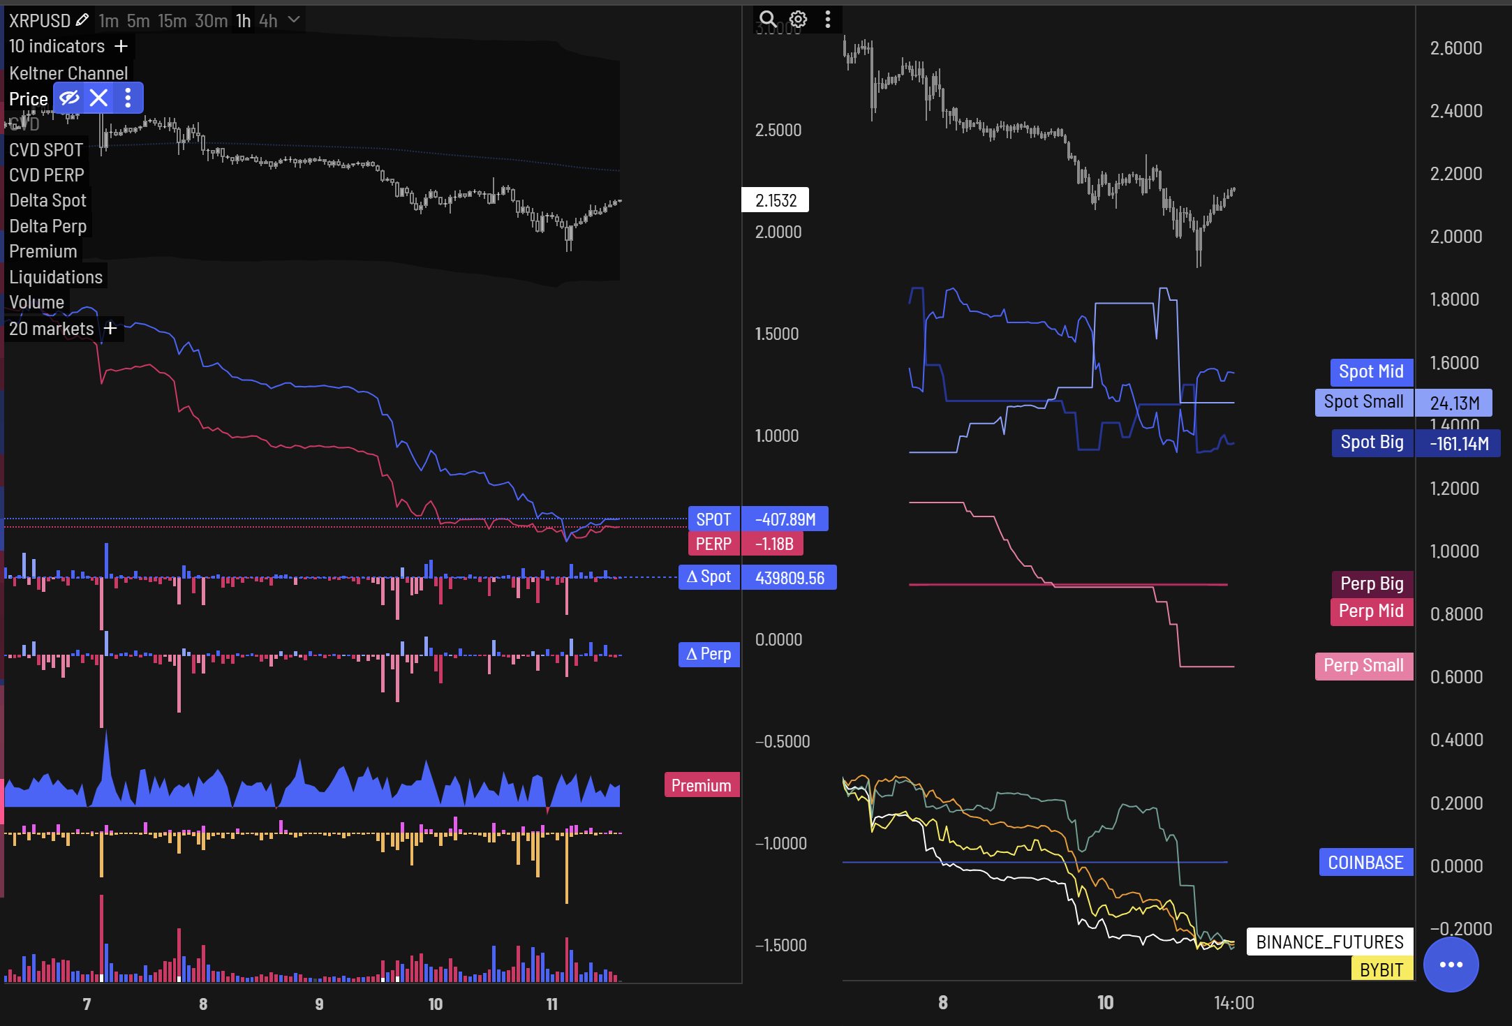Hide the Price indicator using the eye toggle

point(69,98)
